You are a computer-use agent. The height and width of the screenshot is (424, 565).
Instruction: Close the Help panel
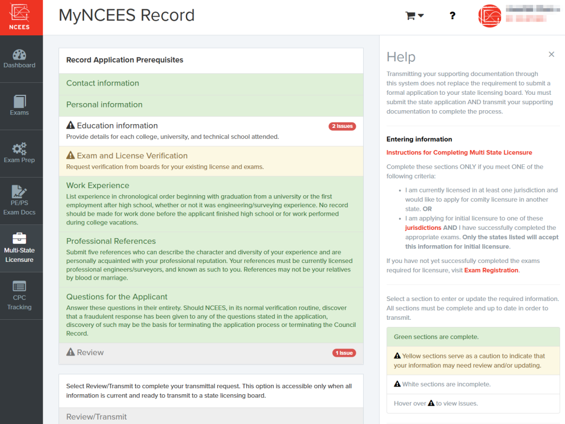pos(551,55)
